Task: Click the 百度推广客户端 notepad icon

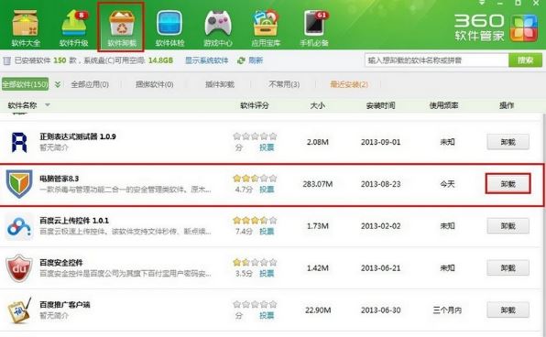Action: click(19, 310)
